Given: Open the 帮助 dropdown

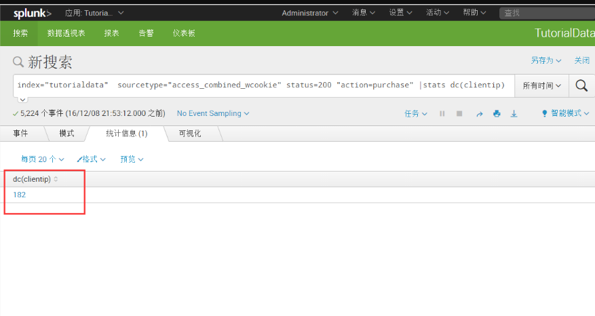Looking at the screenshot, I should tap(474, 12).
